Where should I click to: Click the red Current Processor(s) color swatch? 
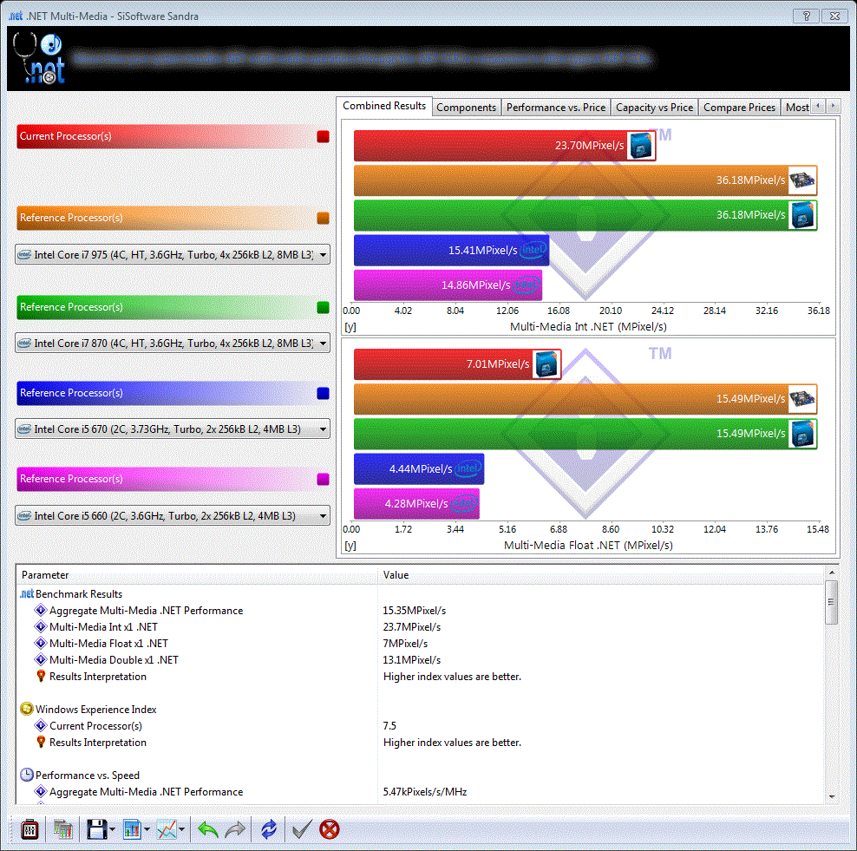click(323, 137)
